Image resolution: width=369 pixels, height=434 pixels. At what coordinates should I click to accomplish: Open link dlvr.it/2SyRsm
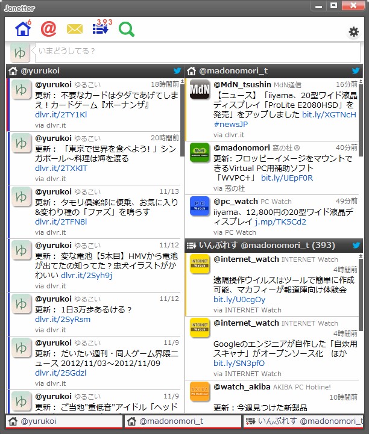point(63,320)
